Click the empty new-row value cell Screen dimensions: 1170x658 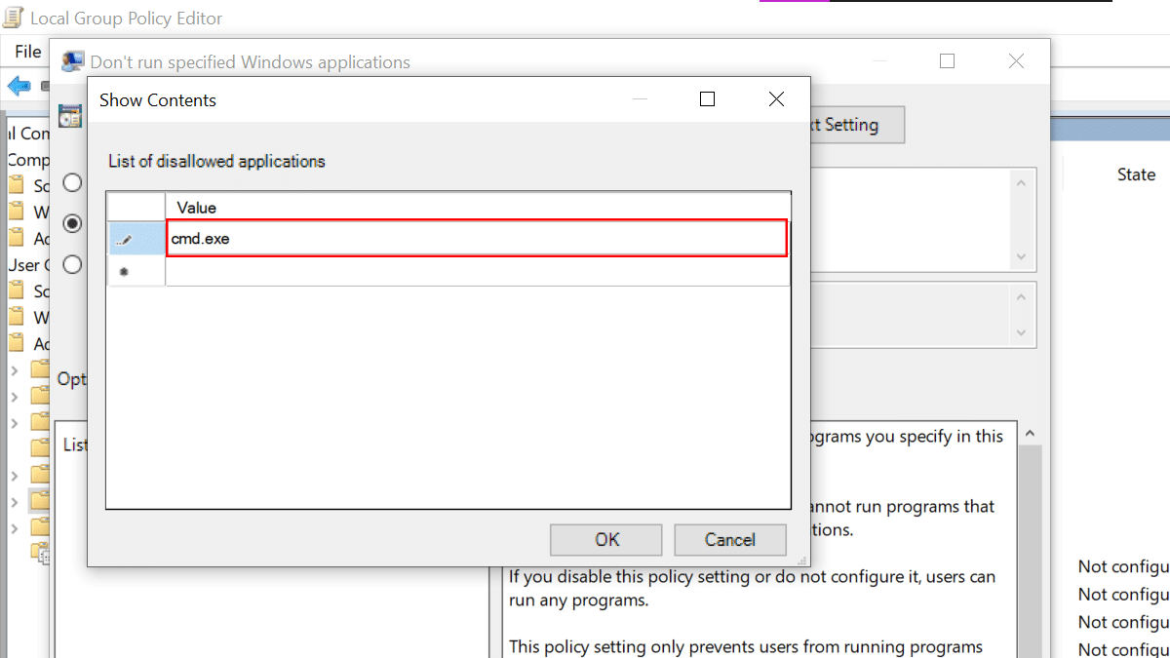[478, 271]
